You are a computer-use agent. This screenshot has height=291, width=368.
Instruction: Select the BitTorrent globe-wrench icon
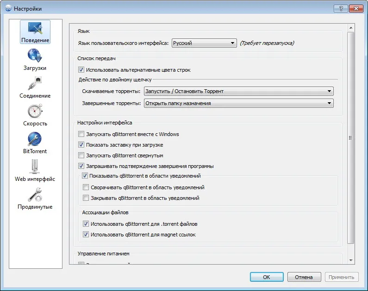(x=35, y=139)
